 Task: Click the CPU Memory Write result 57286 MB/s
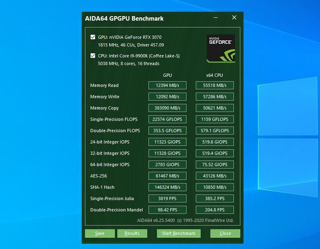pyautogui.click(x=214, y=97)
